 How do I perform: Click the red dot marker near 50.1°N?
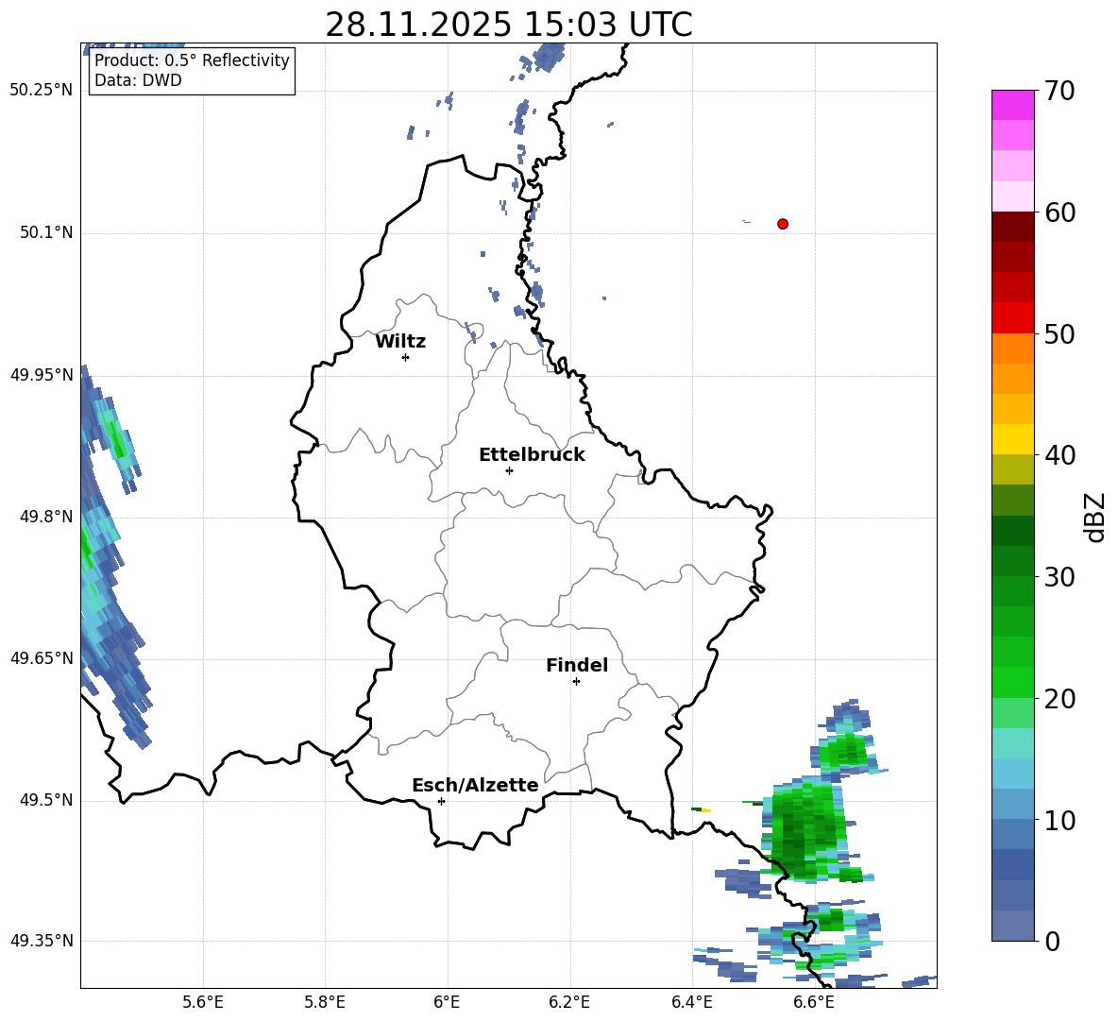click(783, 224)
